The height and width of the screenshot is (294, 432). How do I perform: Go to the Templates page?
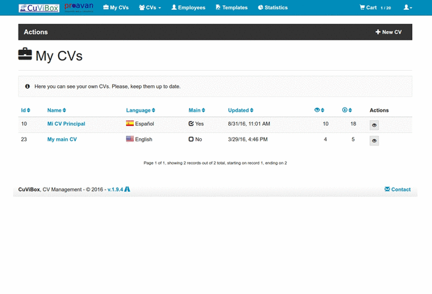231,8
